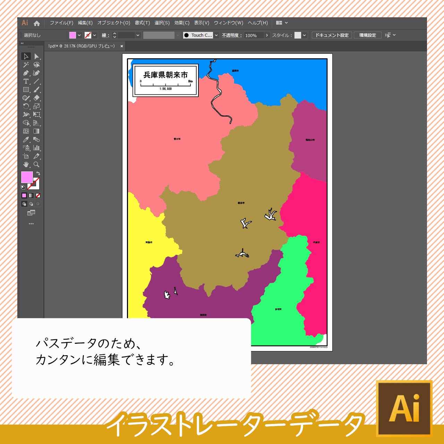This screenshot has width=444, height=444.
Task: Set paint mode to Color
Action: 24,196
